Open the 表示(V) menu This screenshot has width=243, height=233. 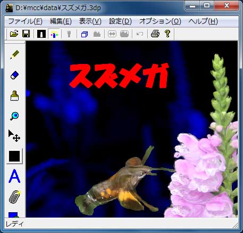[x=90, y=21]
